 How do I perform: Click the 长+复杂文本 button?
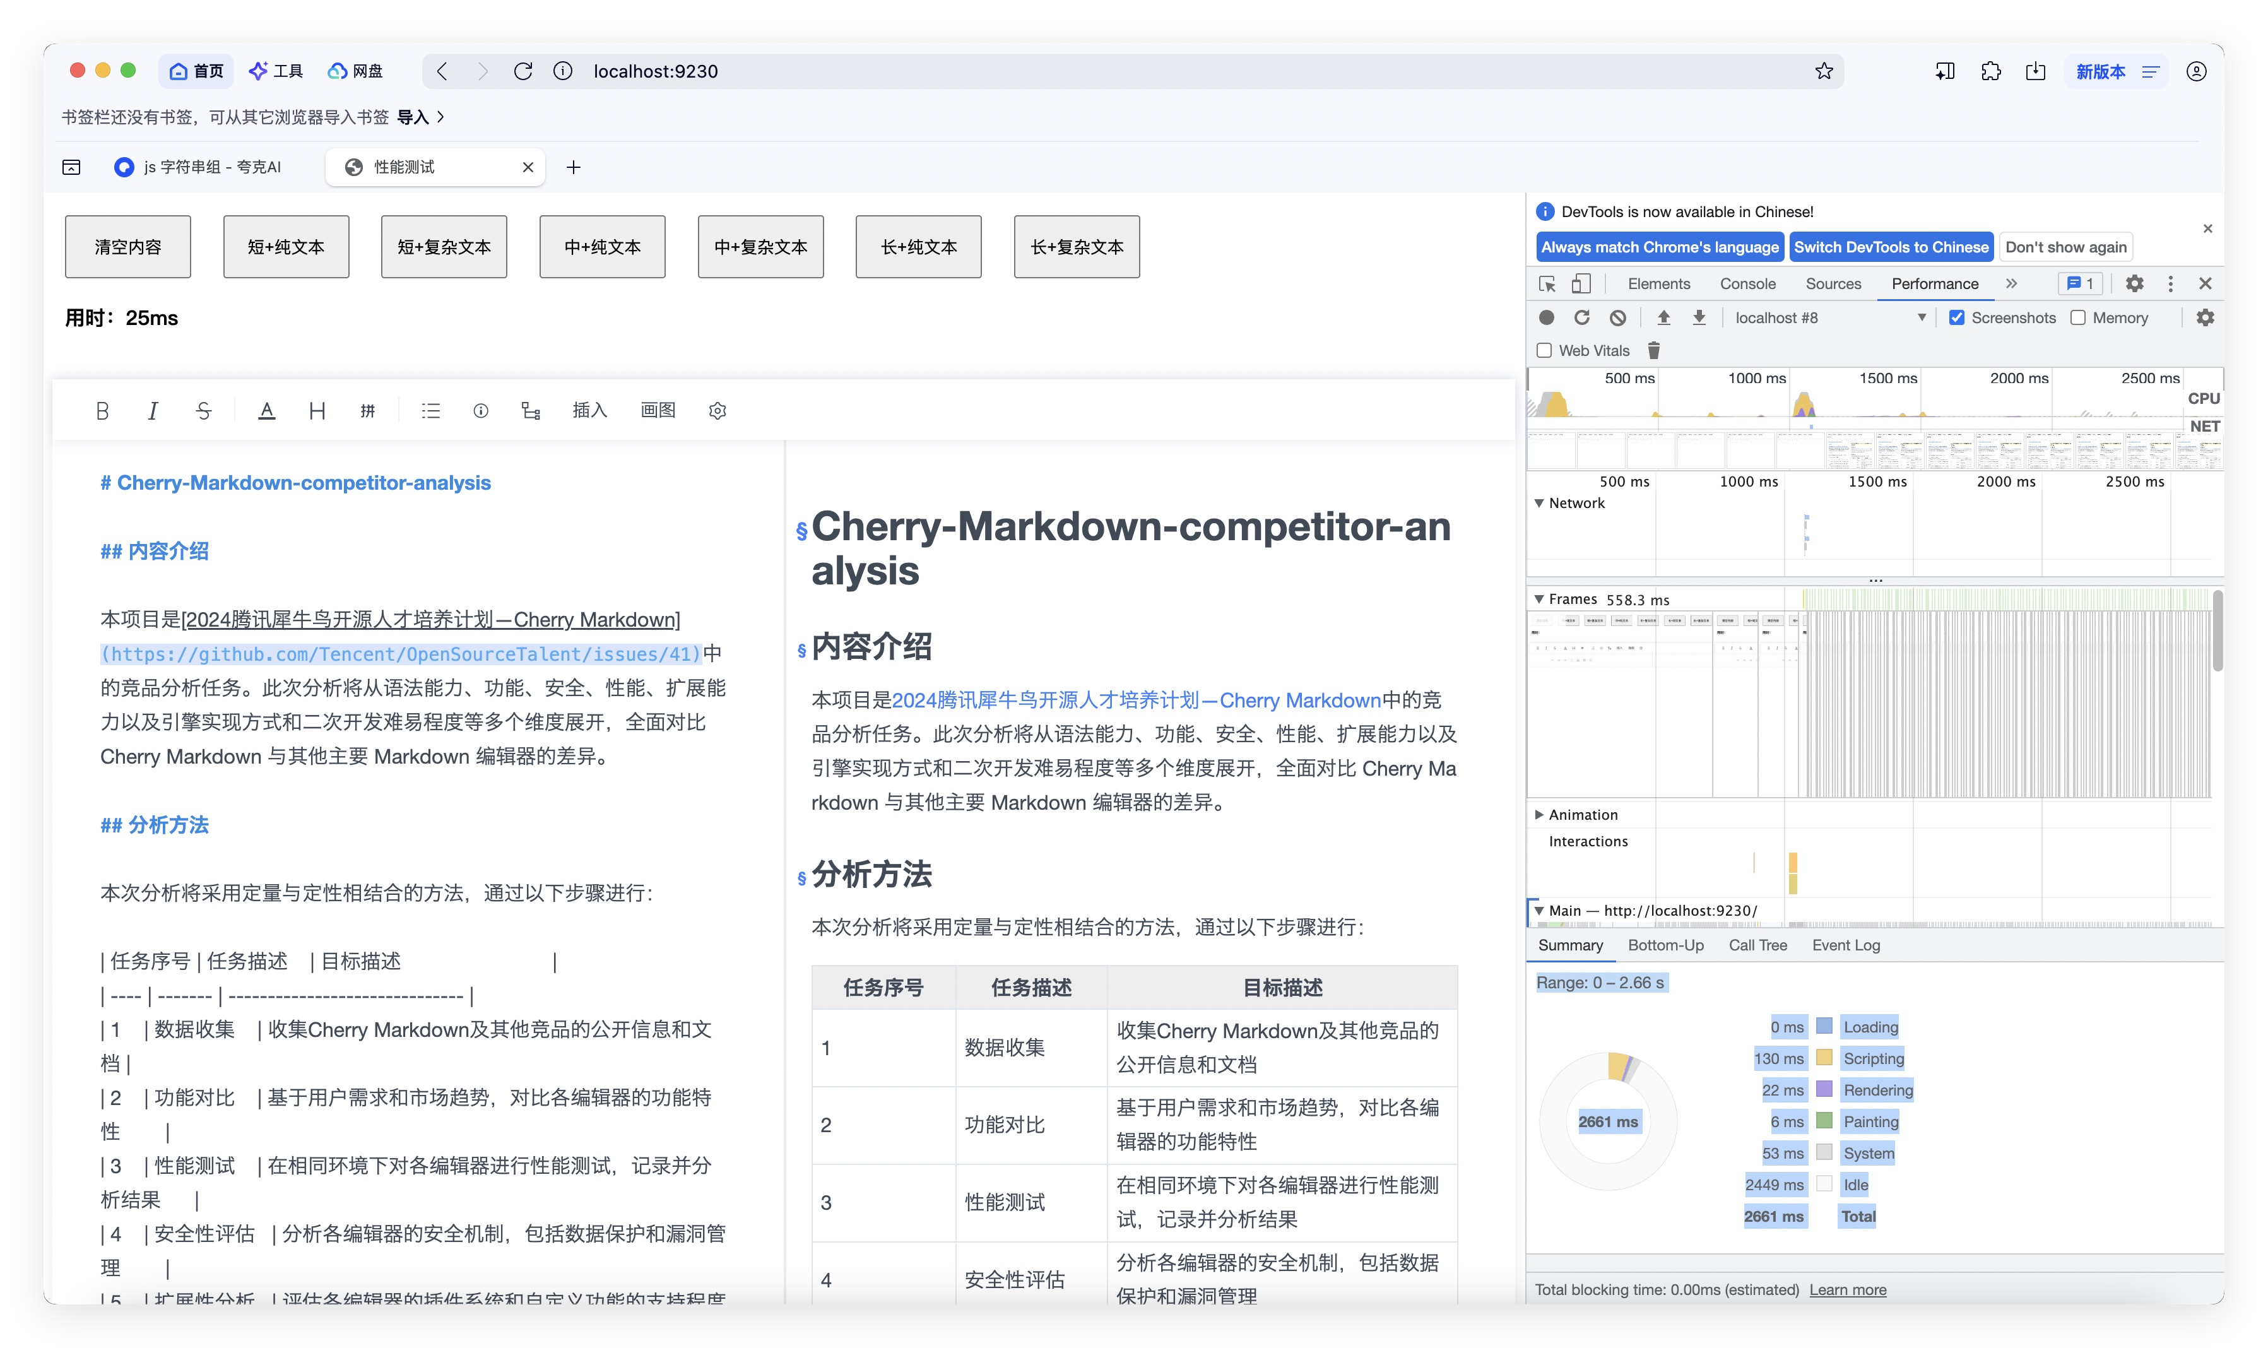1077,247
